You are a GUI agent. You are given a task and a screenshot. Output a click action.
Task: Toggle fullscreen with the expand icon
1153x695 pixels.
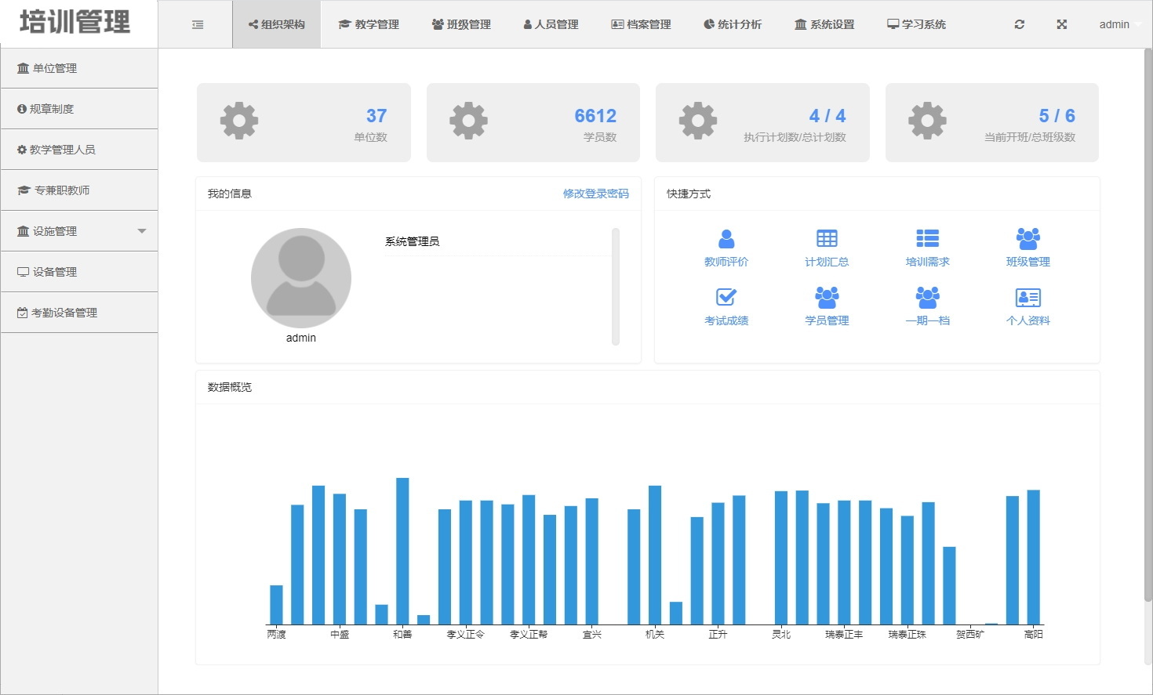pos(1061,24)
